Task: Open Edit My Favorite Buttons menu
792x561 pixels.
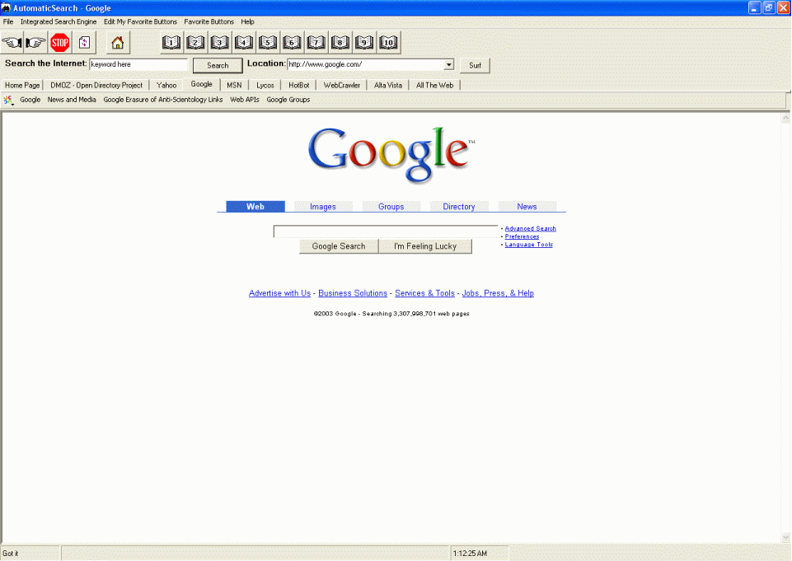Action: tap(140, 21)
